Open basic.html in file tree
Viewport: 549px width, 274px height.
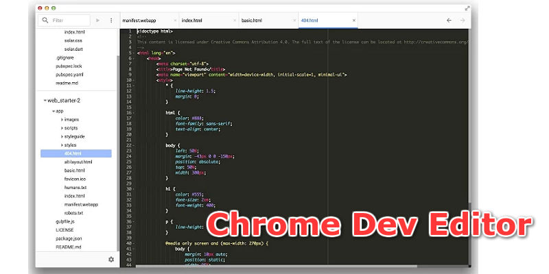pos(75,171)
